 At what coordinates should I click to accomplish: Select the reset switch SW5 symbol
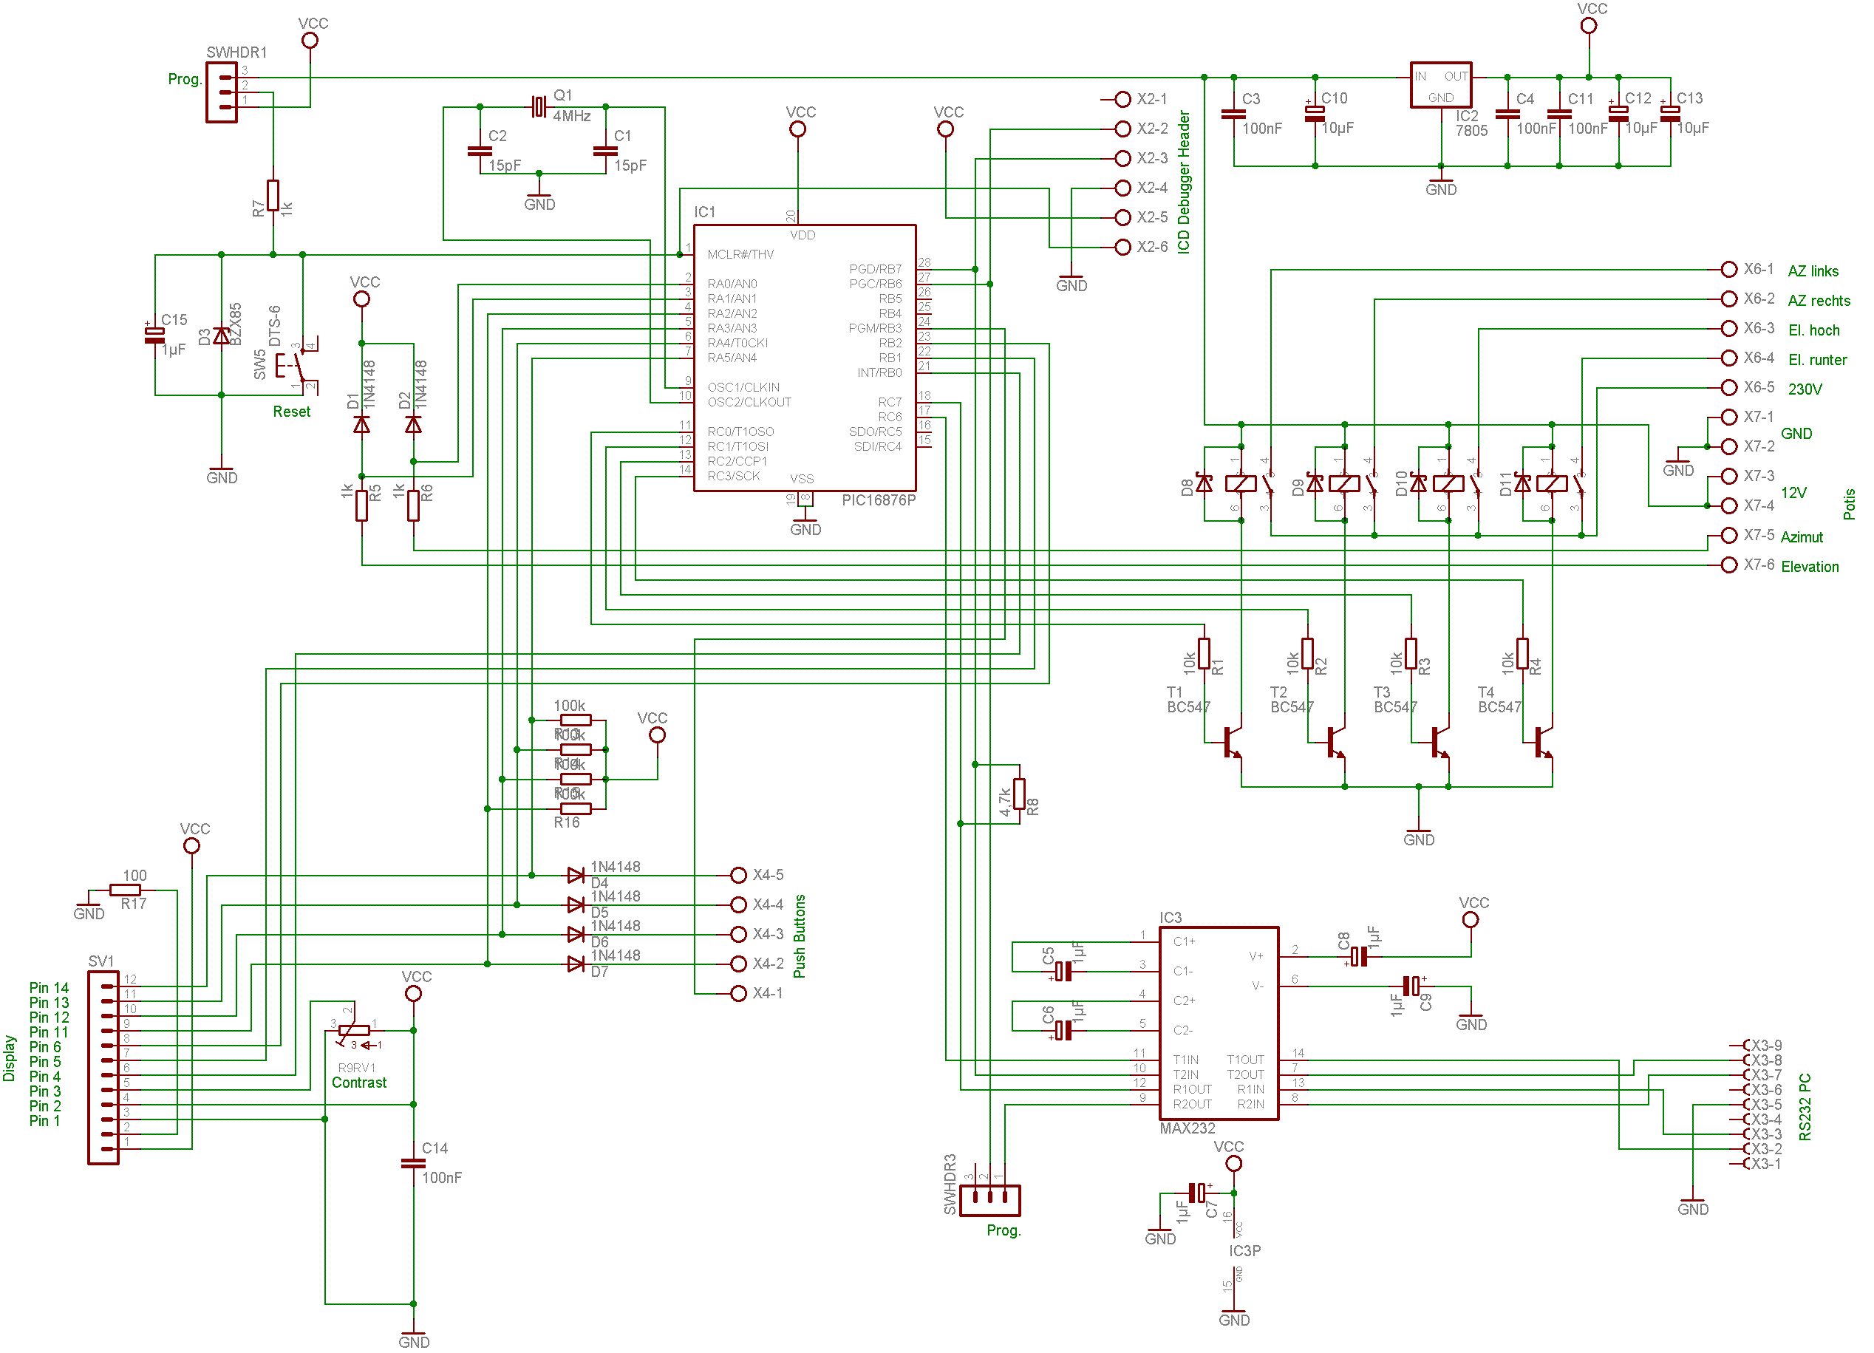pos(296,364)
